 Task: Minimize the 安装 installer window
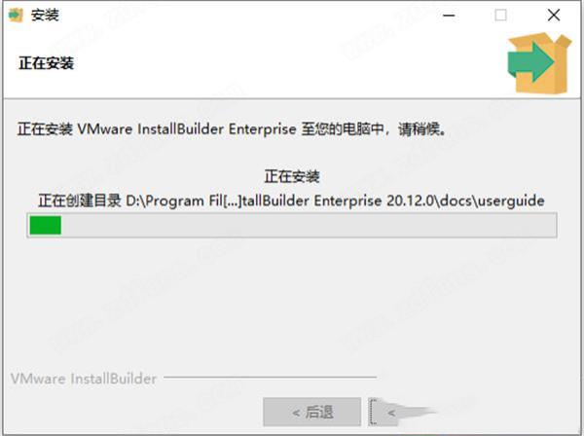[449, 16]
